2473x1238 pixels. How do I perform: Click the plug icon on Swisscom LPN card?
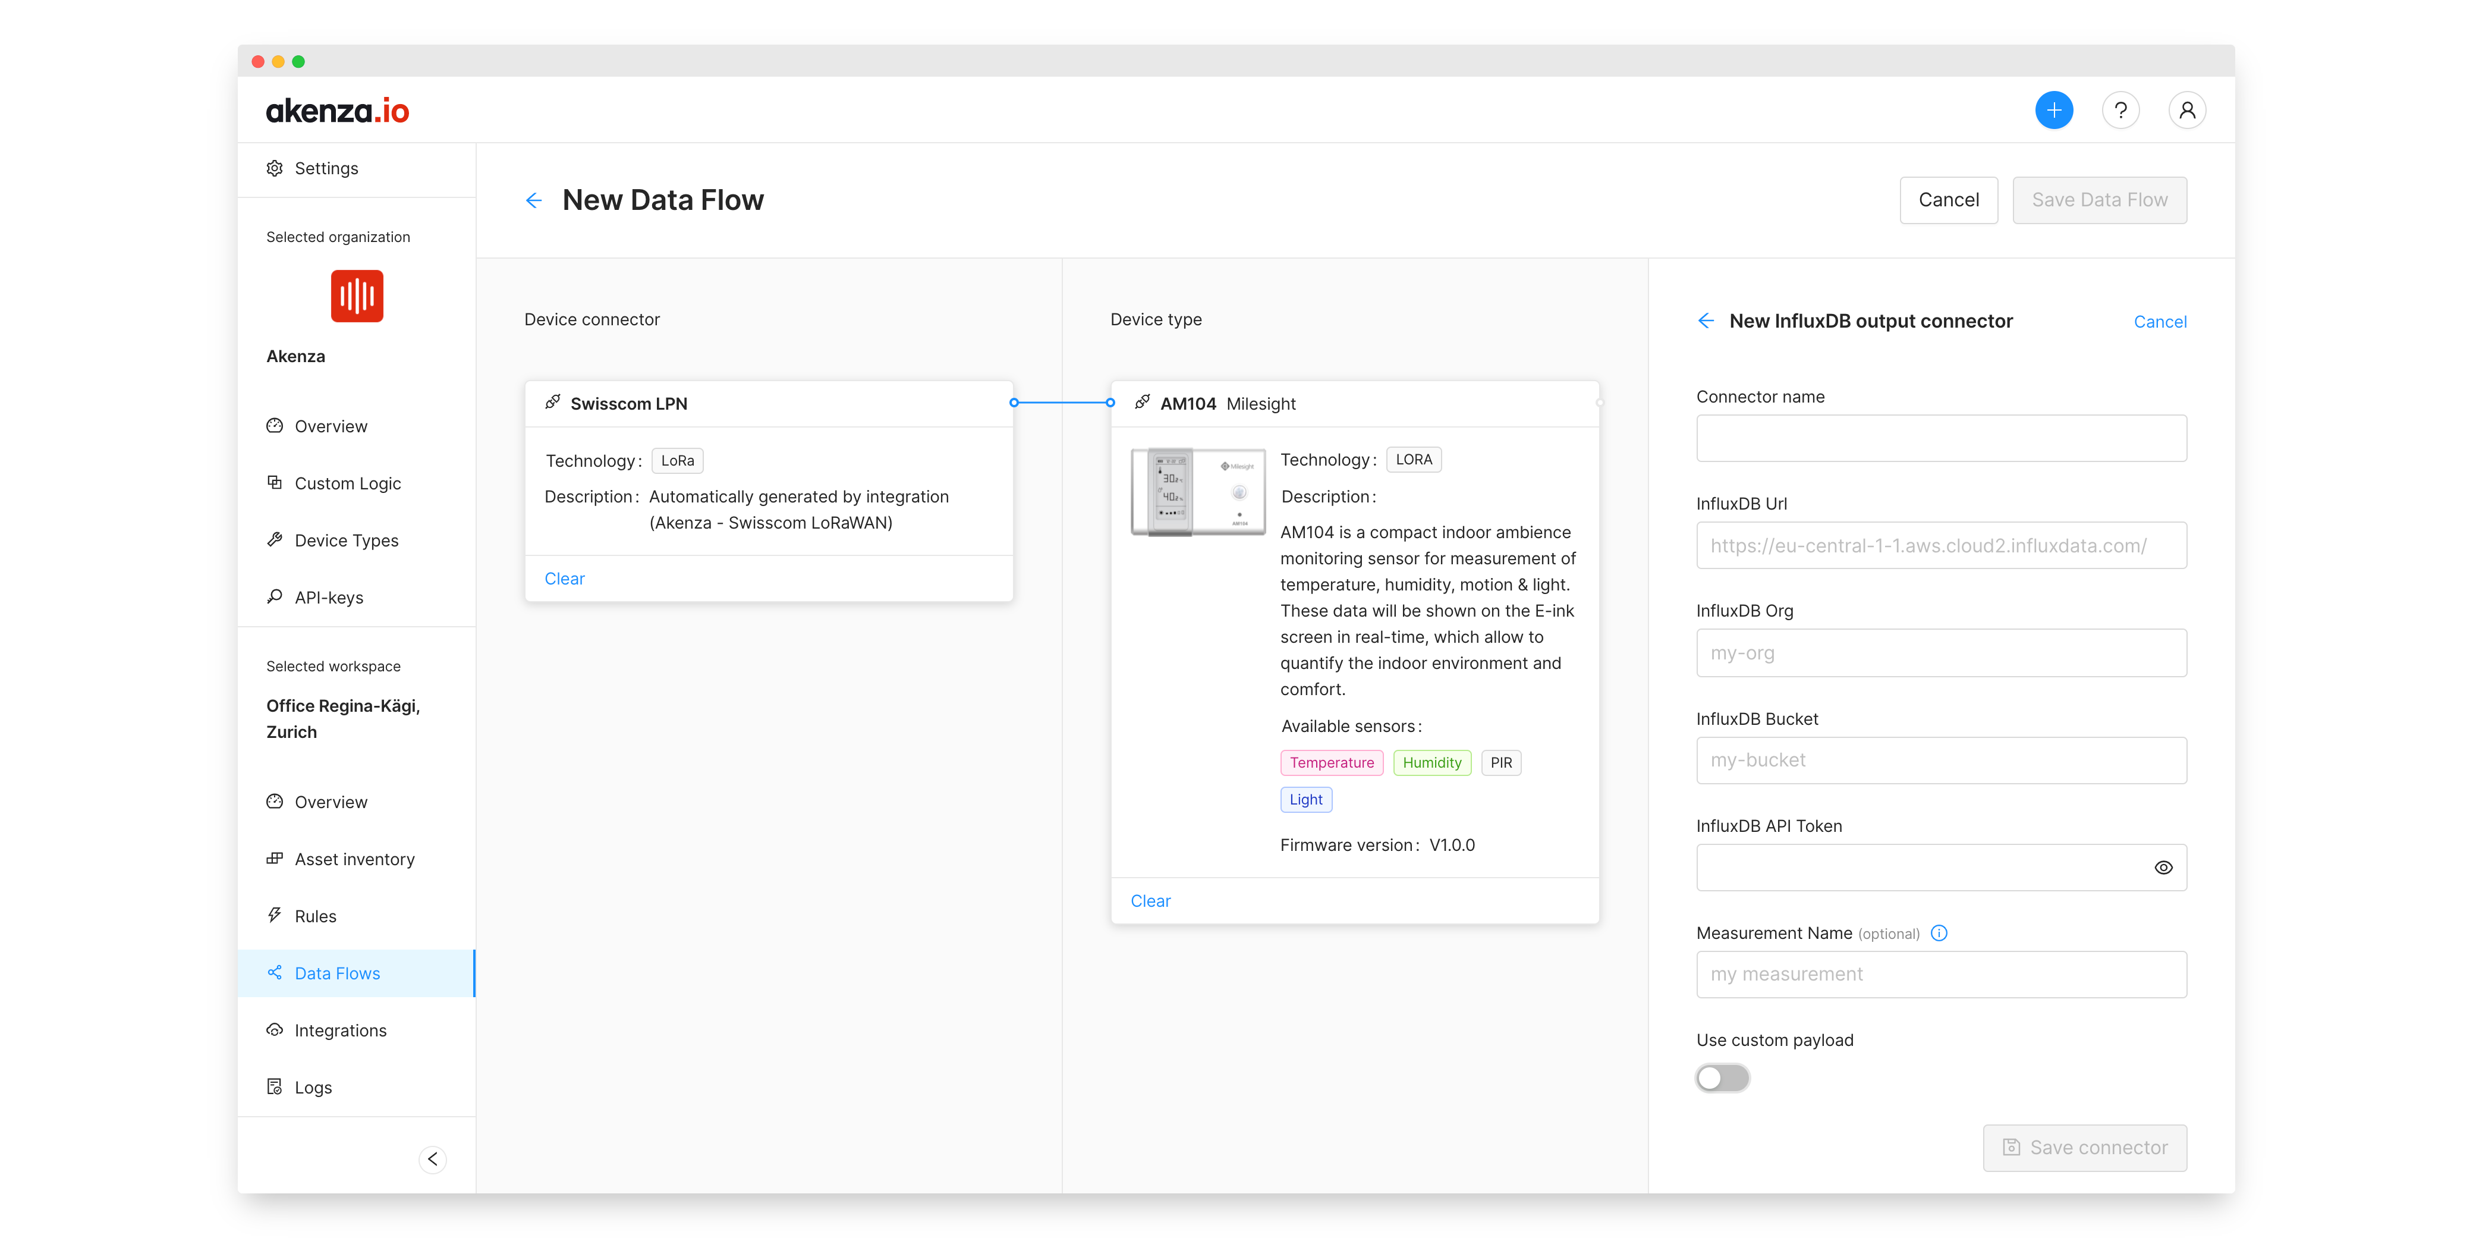[x=553, y=403]
